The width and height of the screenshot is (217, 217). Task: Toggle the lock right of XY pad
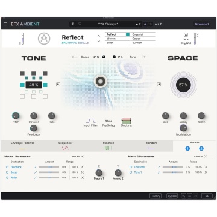(x=159, y=84)
